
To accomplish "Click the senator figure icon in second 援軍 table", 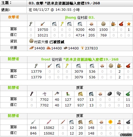I will coord(119,122).
